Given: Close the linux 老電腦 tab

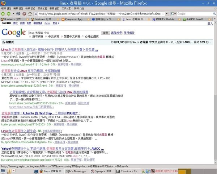Looking at the screenshot, I should (x=149, y=19).
